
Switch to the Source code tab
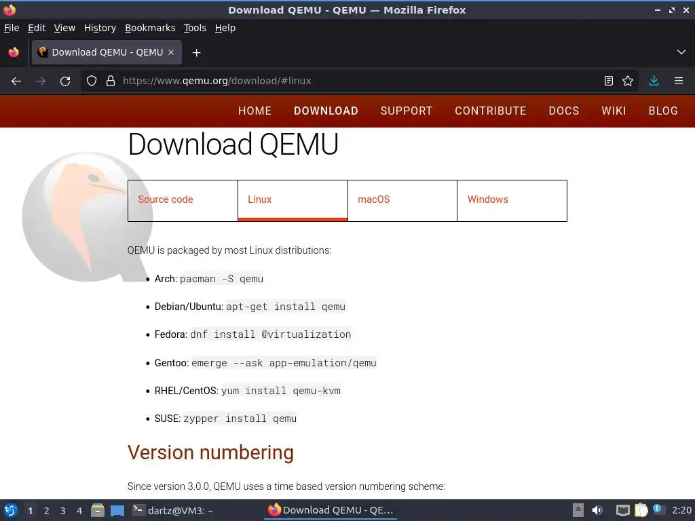tap(183, 200)
